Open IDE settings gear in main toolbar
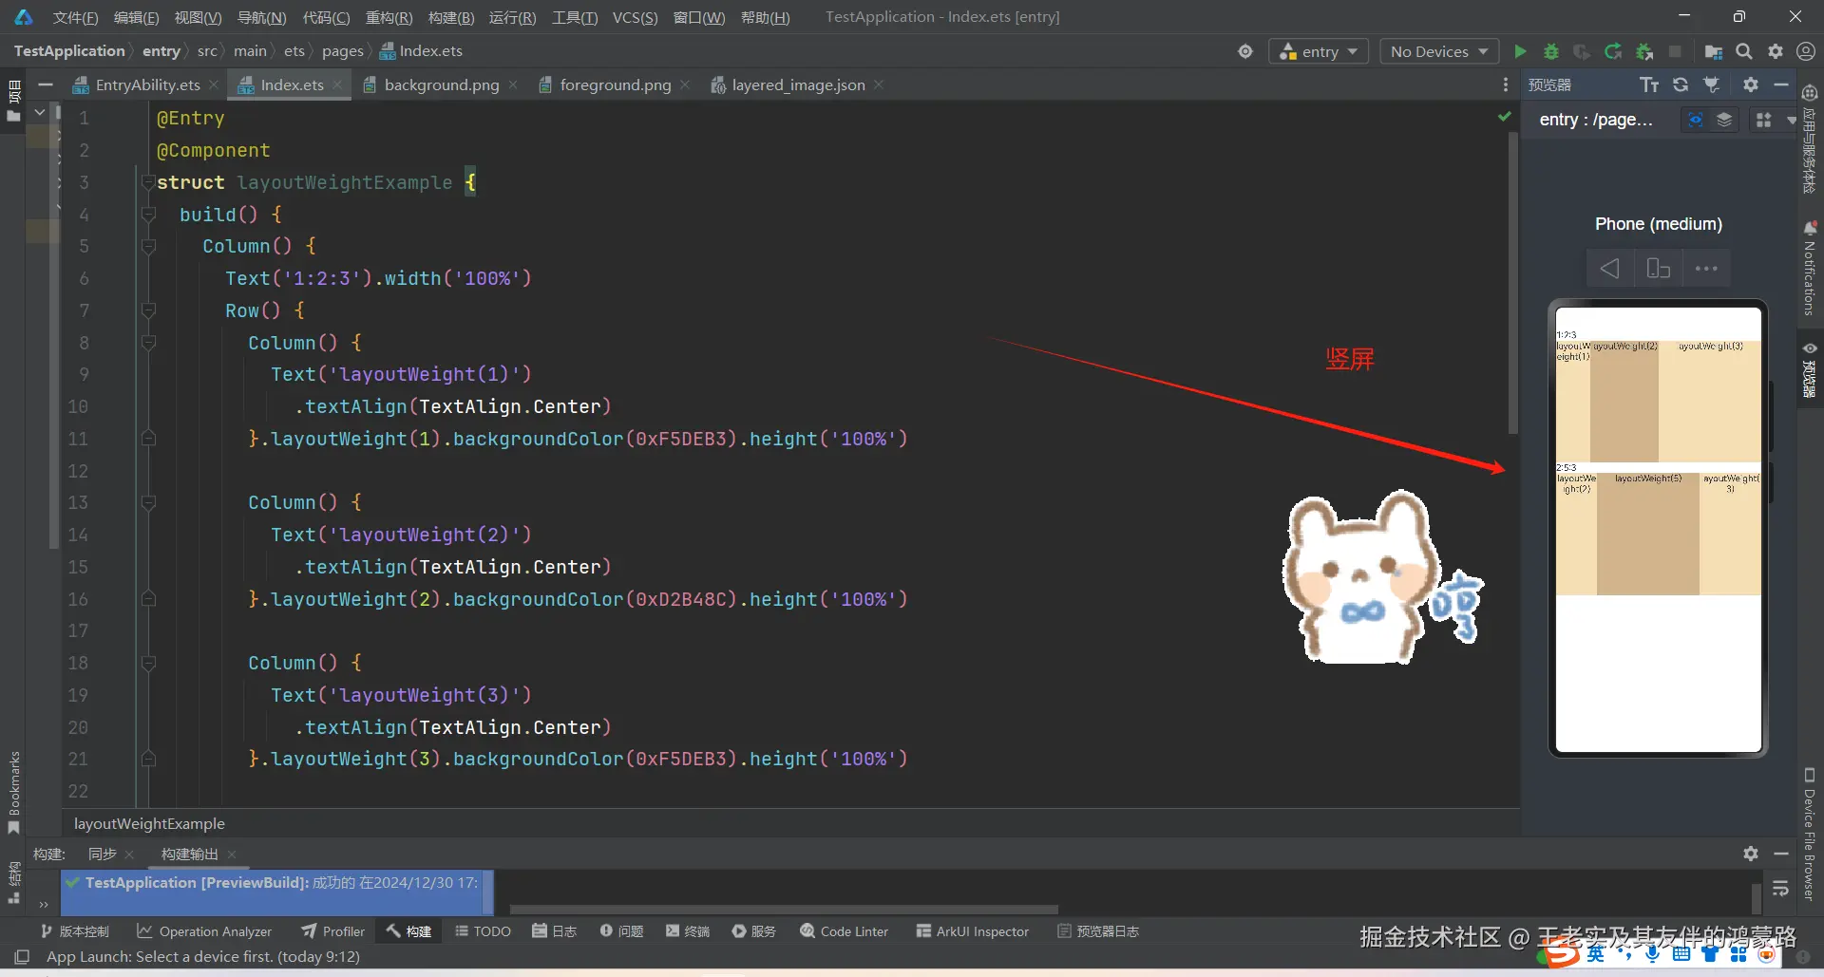 click(1776, 51)
